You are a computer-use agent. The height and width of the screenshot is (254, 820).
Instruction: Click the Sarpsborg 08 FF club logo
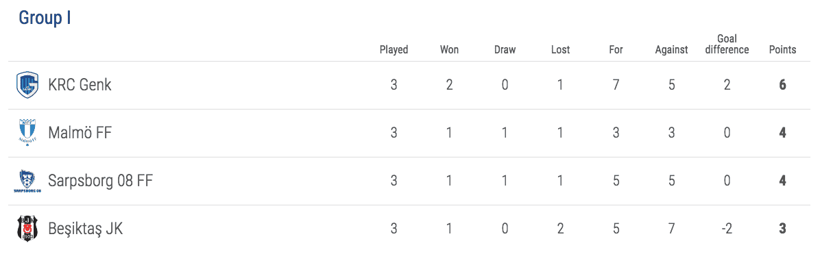click(27, 181)
